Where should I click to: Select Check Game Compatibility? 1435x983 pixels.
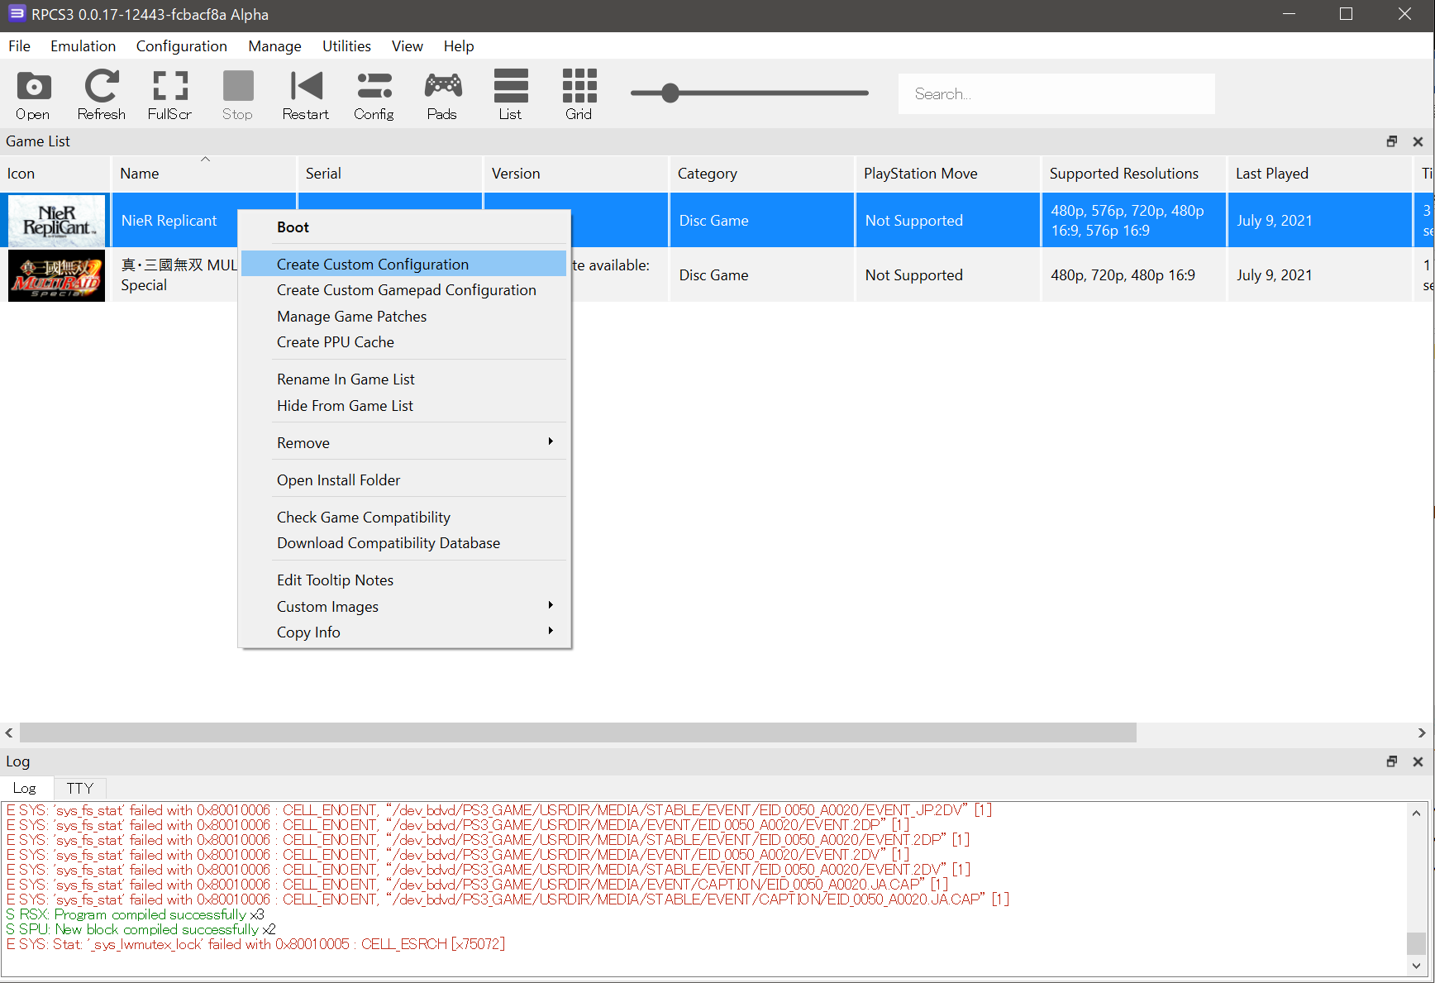[404, 518]
